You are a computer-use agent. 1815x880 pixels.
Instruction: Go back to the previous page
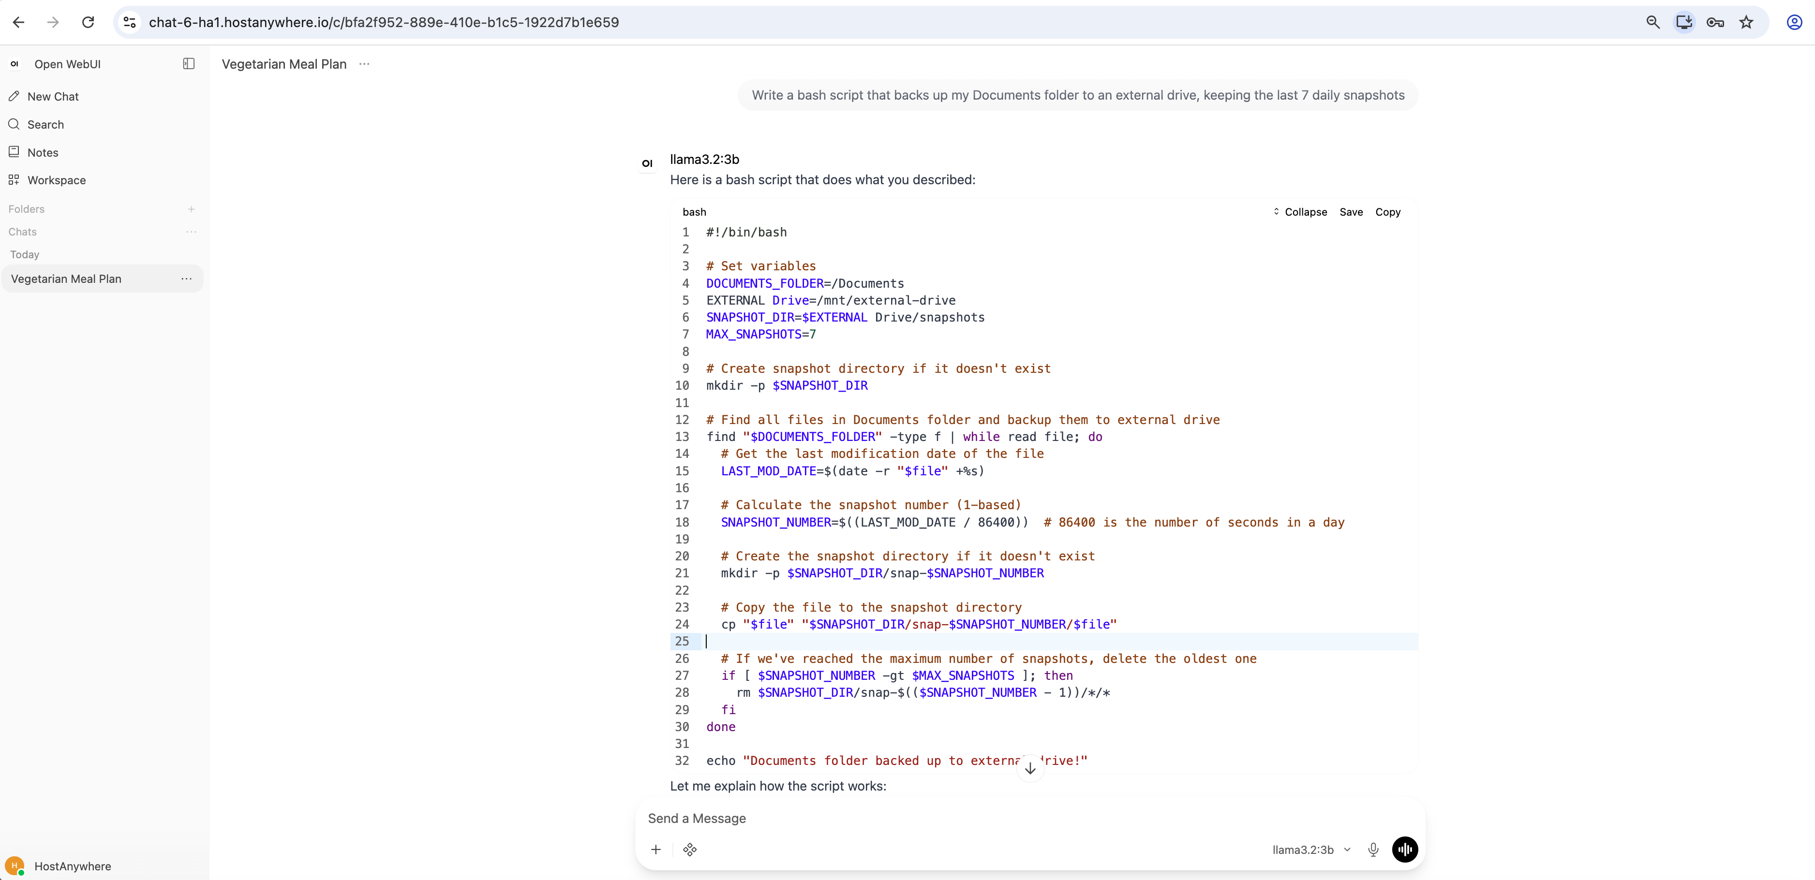(19, 23)
